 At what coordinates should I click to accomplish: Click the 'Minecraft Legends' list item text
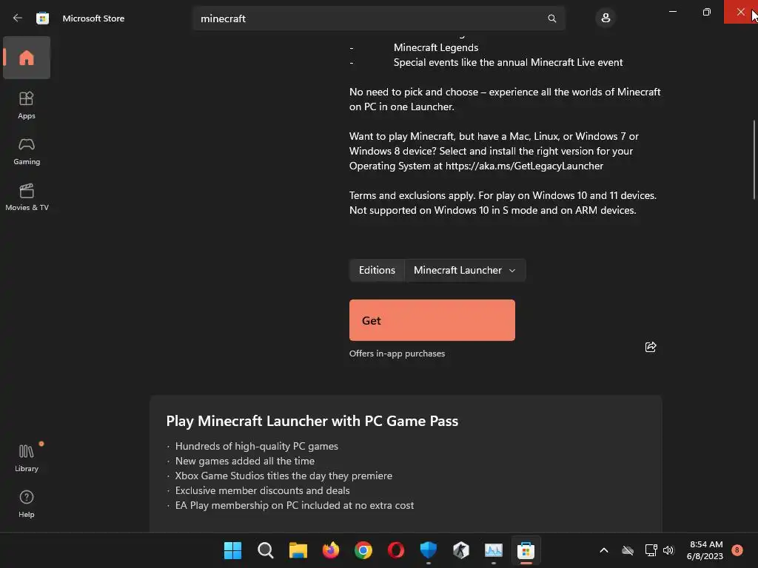(x=435, y=47)
